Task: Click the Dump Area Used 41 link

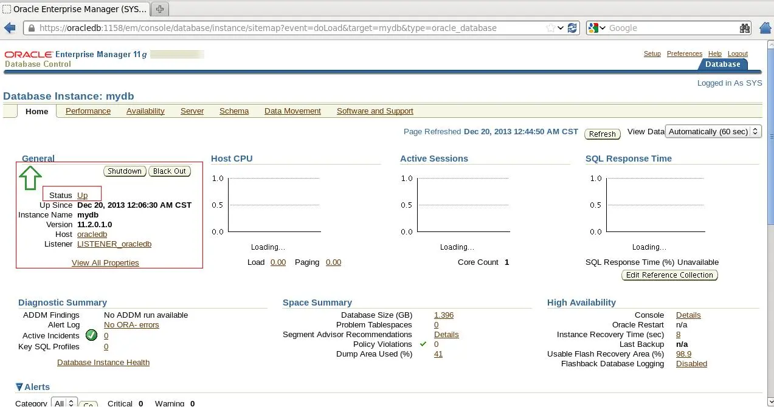Action: tap(438, 354)
